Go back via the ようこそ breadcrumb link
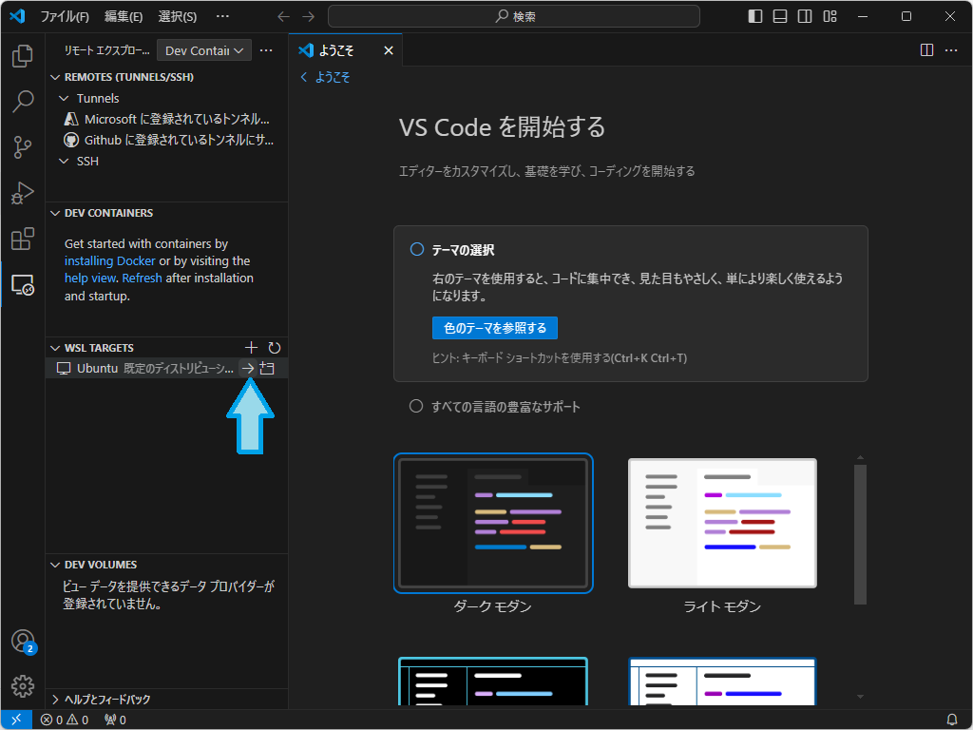The height and width of the screenshot is (730, 973). pyautogui.click(x=326, y=77)
